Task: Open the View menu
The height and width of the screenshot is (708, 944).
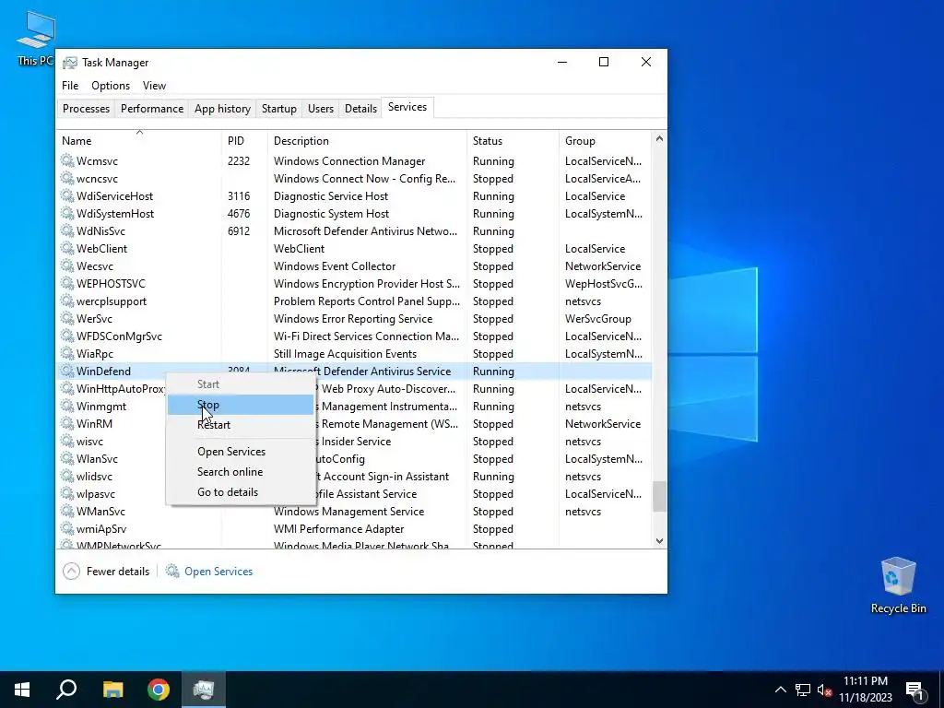Action: (154, 86)
